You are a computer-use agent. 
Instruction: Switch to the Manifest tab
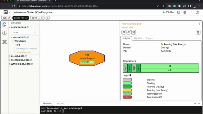[x=138, y=38]
